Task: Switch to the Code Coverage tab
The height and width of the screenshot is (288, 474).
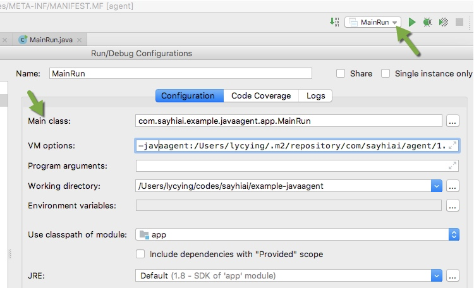Action: click(x=261, y=96)
